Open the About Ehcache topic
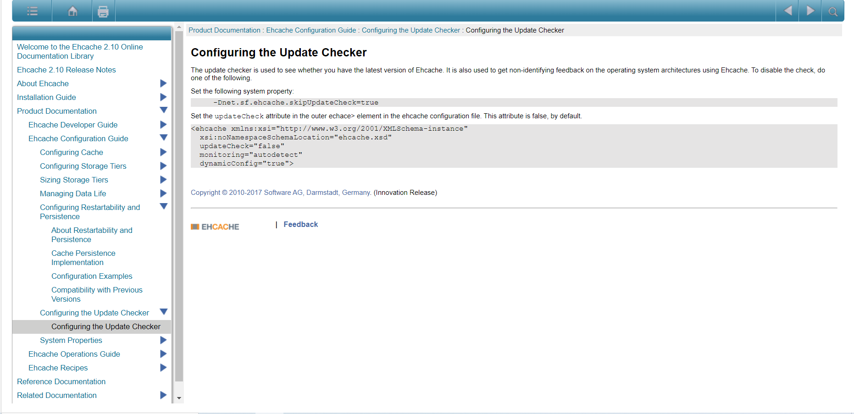Screen dimensions: 854x414 pyautogui.click(x=43, y=83)
